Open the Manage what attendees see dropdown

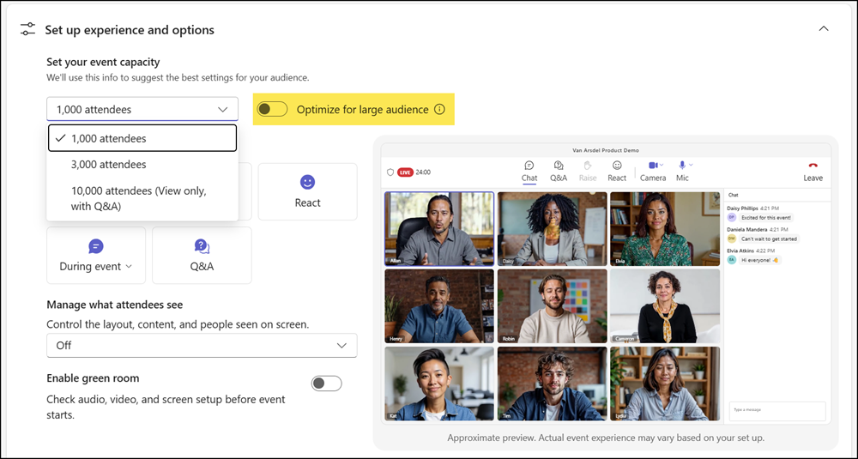202,345
